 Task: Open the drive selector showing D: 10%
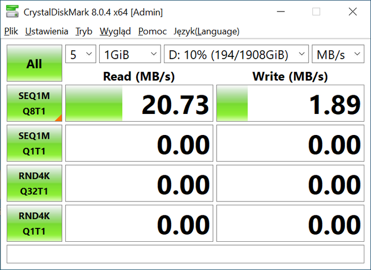(236, 54)
